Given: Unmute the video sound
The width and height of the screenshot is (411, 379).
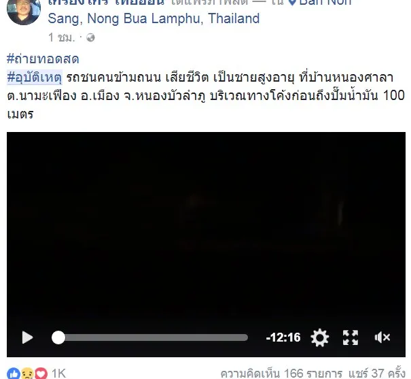Looking at the screenshot, I should pos(382,337).
